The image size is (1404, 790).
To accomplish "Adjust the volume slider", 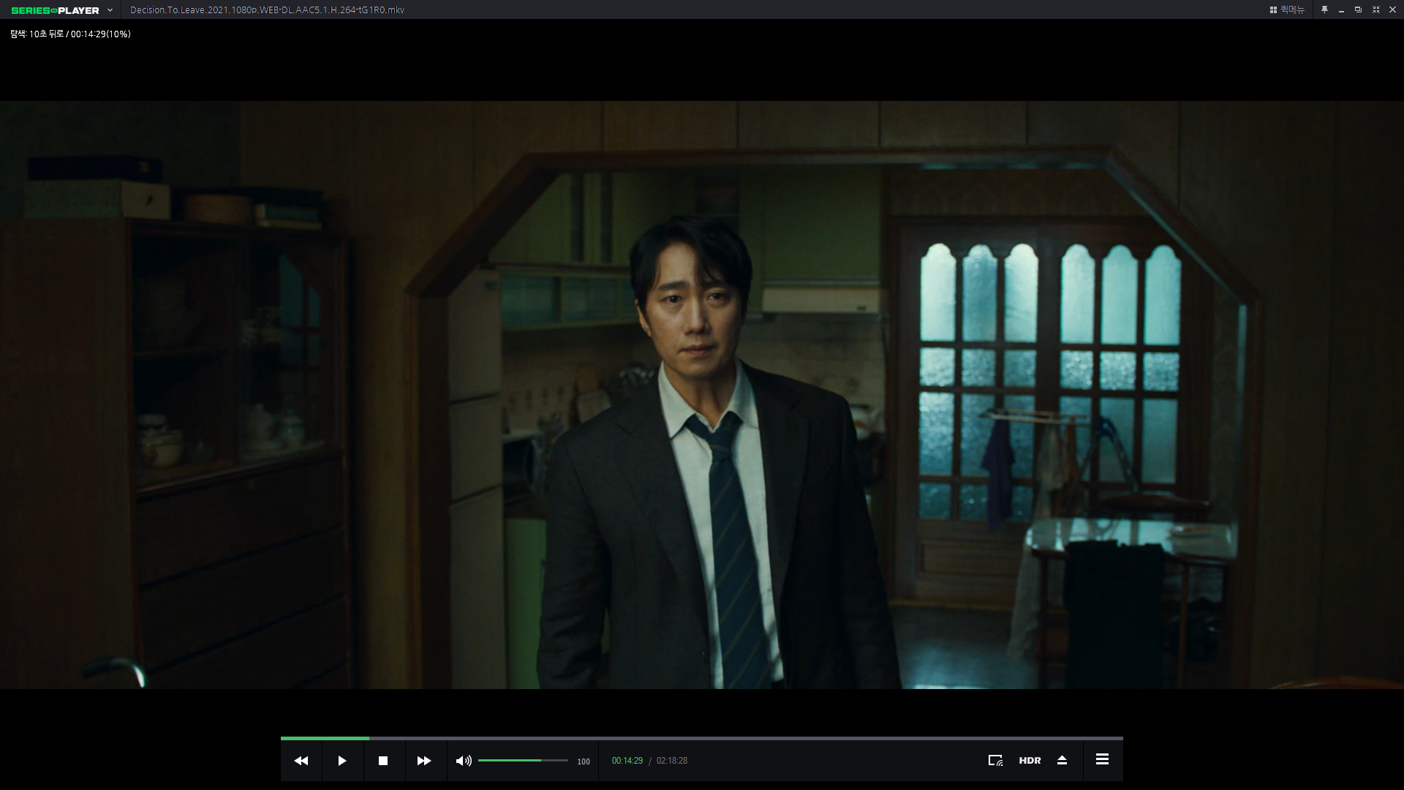I will pos(523,761).
